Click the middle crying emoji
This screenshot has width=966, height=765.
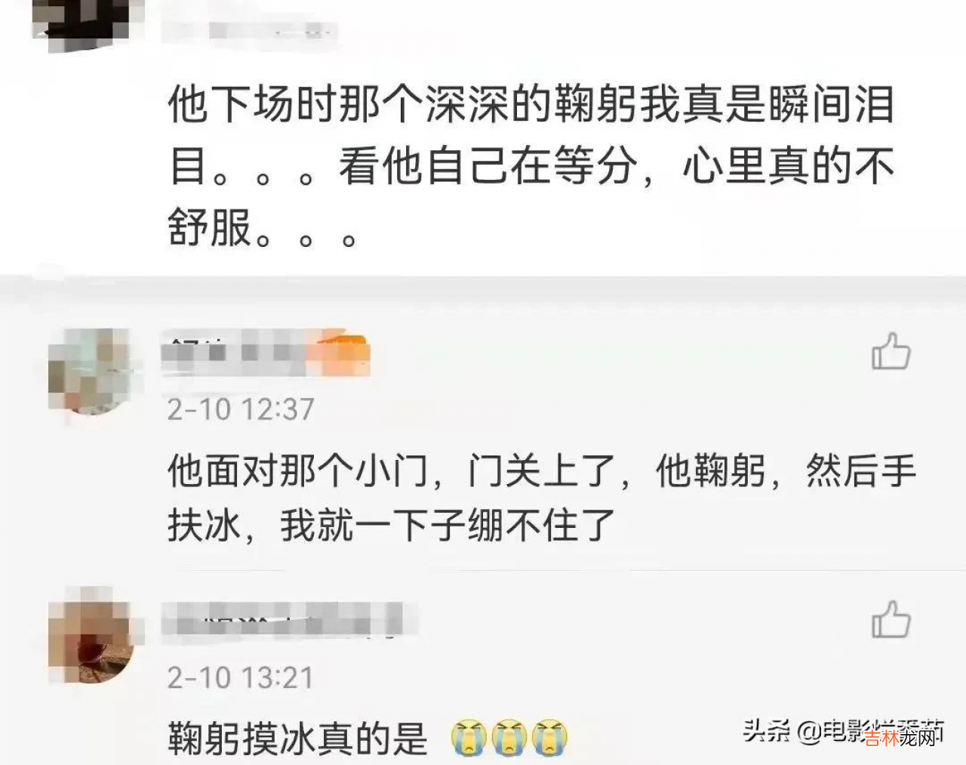click(x=509, y=738)
